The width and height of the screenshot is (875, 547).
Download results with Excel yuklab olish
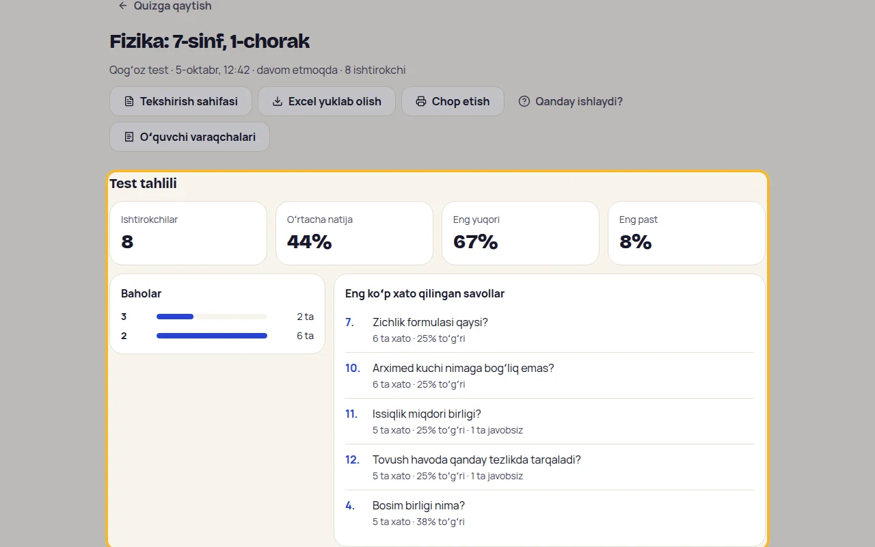click(327, 101)
